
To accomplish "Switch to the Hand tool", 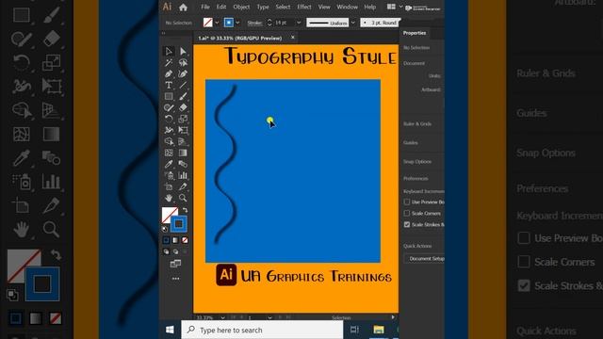I will click(x=169, y=198).
